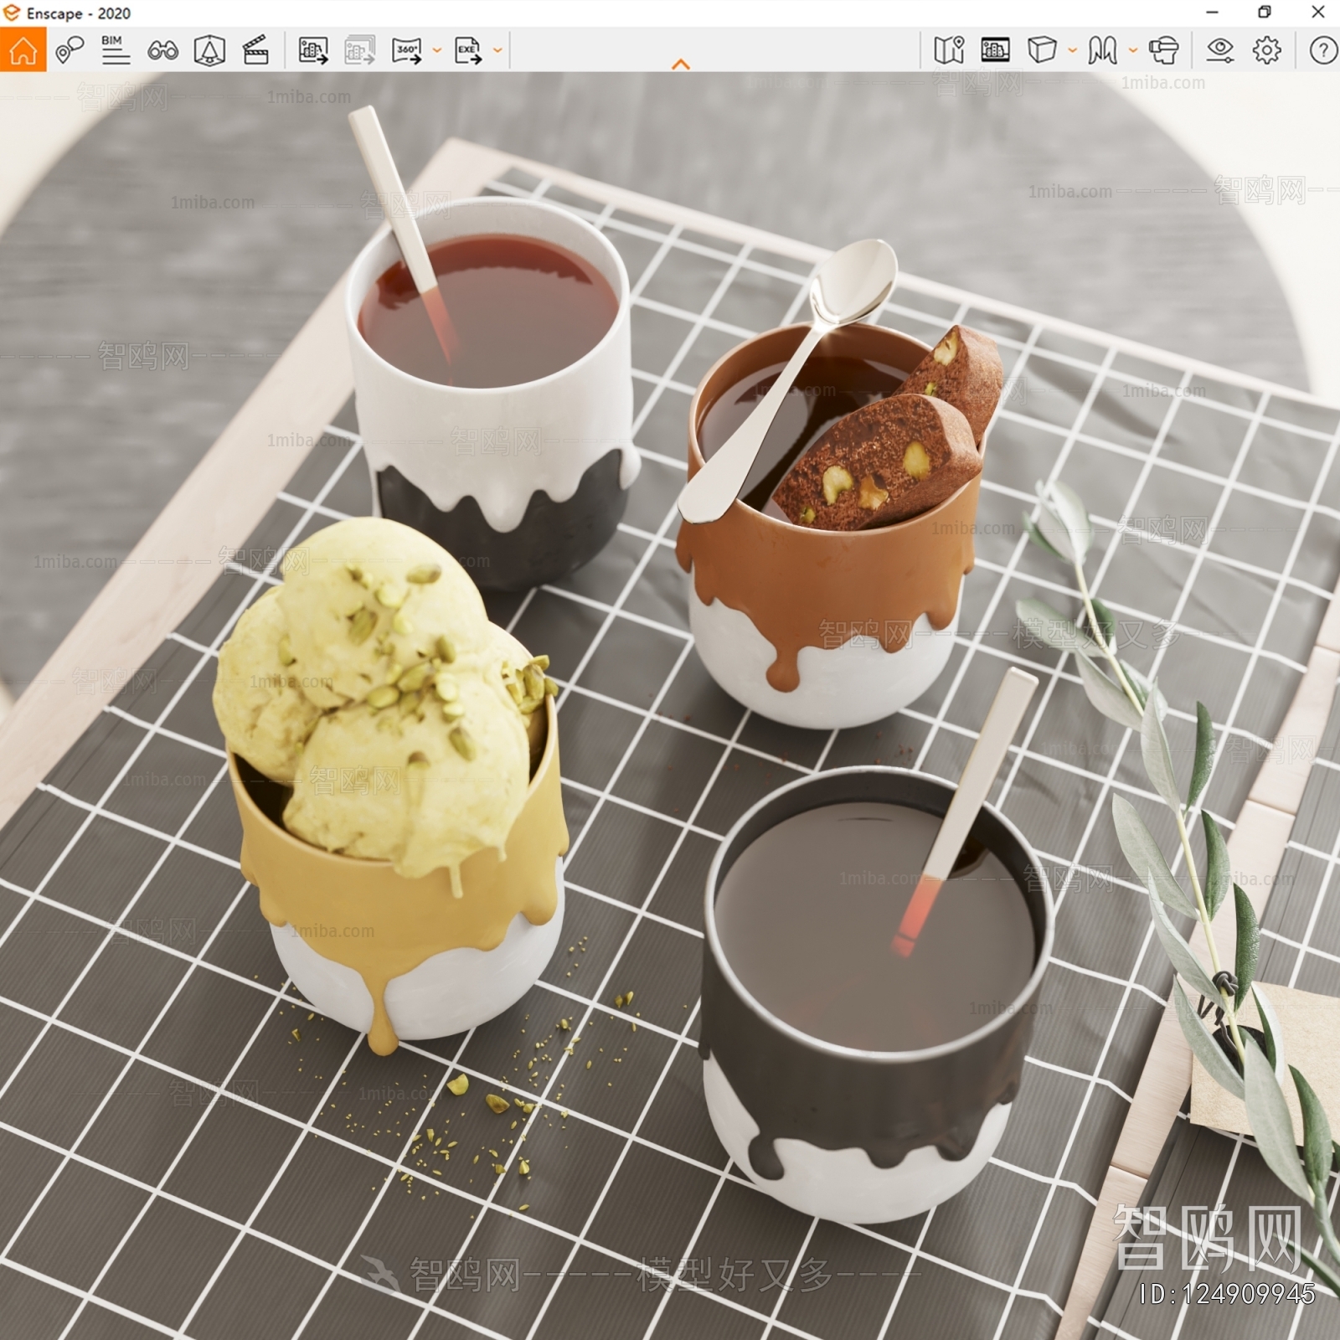Viewport: 1340px width, 1340px height.
Task: Restore down the Enscape window
Action: [x=1265, y=13]
